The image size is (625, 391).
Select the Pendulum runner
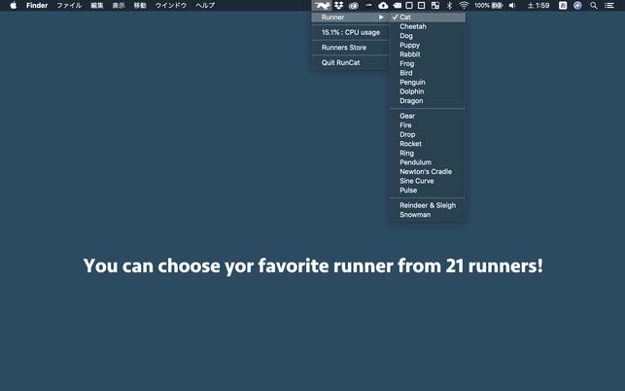428,162
